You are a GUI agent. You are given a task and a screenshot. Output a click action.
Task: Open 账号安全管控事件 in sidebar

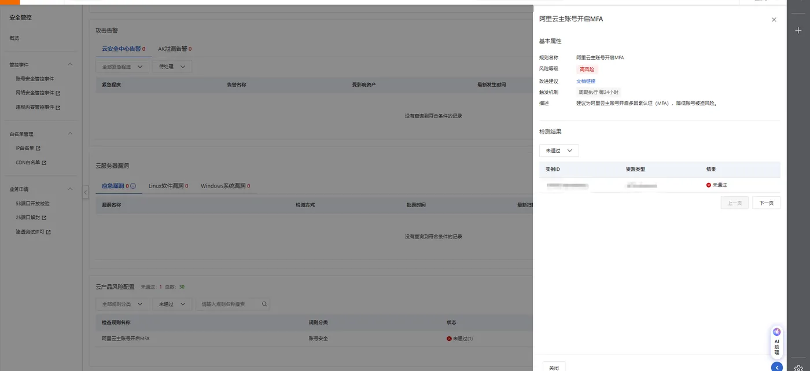click(x=35, y=79)
